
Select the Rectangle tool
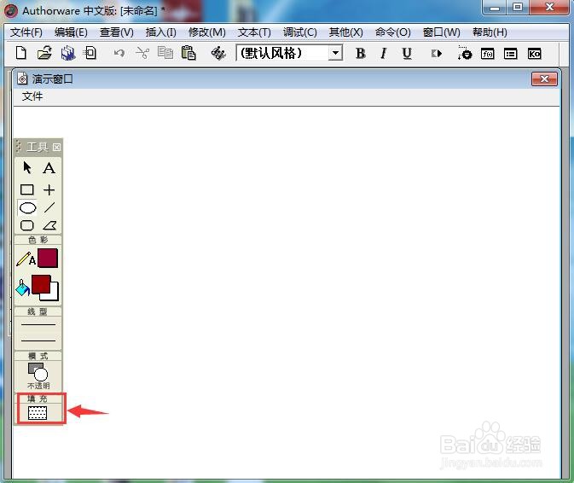click(x=27, y=189)
